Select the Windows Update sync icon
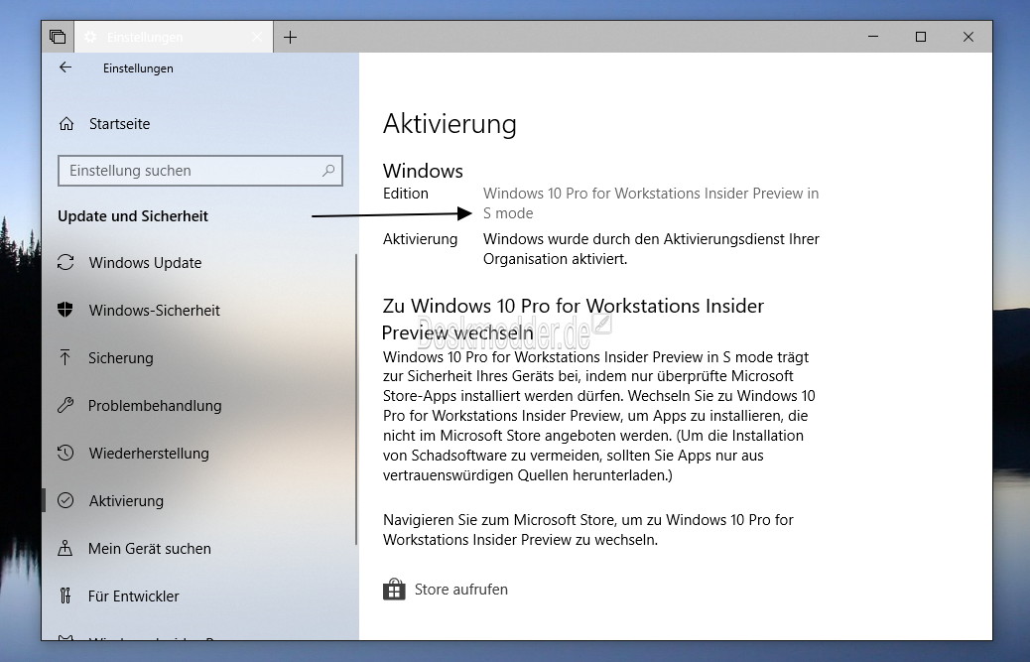 click(65, 262)
